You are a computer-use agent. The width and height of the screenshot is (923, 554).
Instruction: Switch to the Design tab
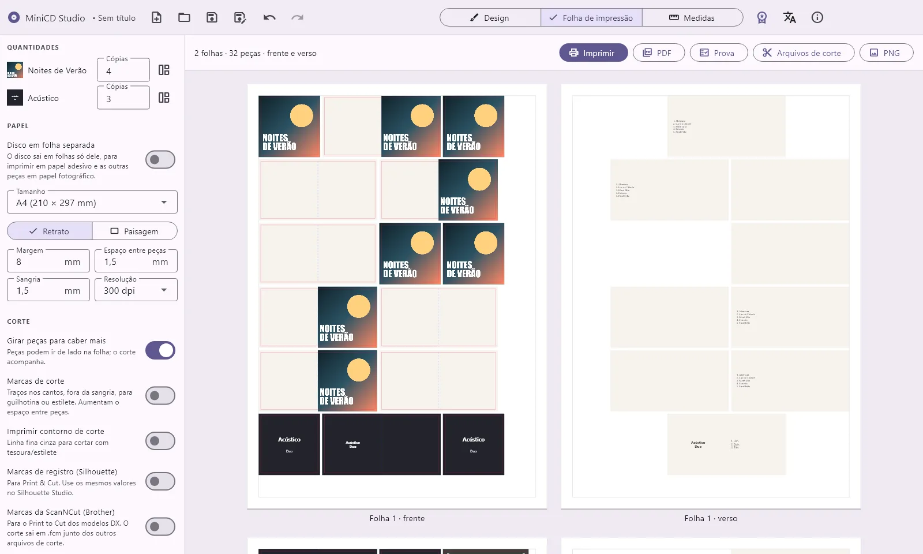click(x=490, y=17)
